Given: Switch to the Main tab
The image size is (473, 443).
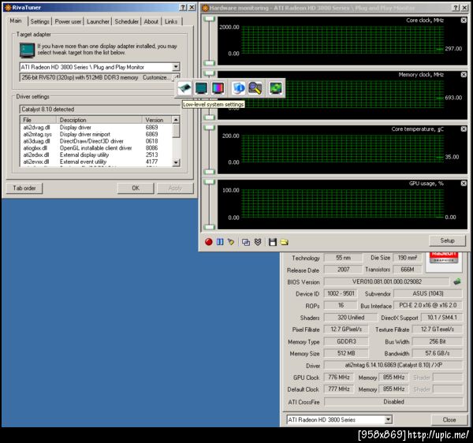Looking at the screenshot, I should point(16,20).
